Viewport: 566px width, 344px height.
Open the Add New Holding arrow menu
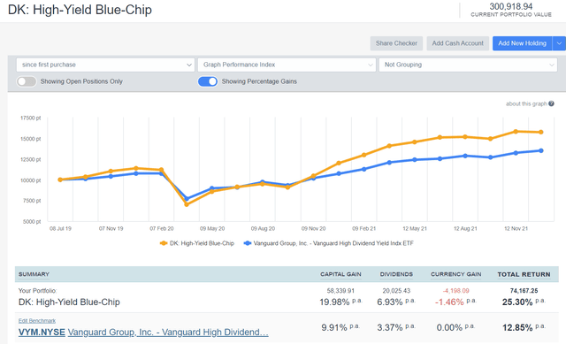(x=559, y=43)
